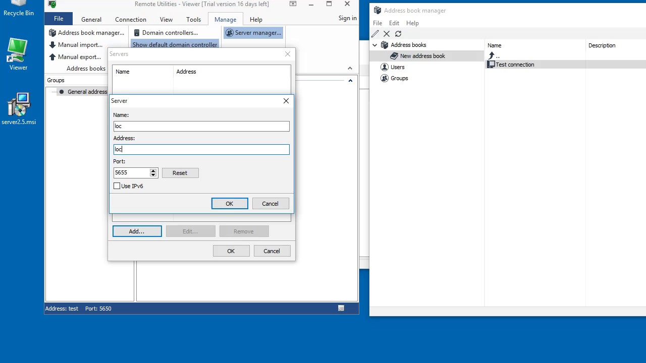Click 'Port: 5650' in the status bar

click(98, 309)
